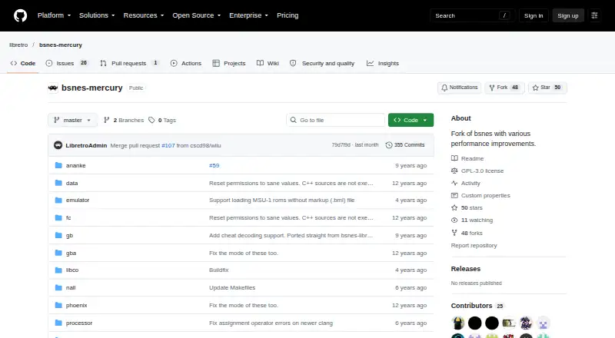
Task: Switch to the Pull requests tab
Action: (x=129, y=63)
